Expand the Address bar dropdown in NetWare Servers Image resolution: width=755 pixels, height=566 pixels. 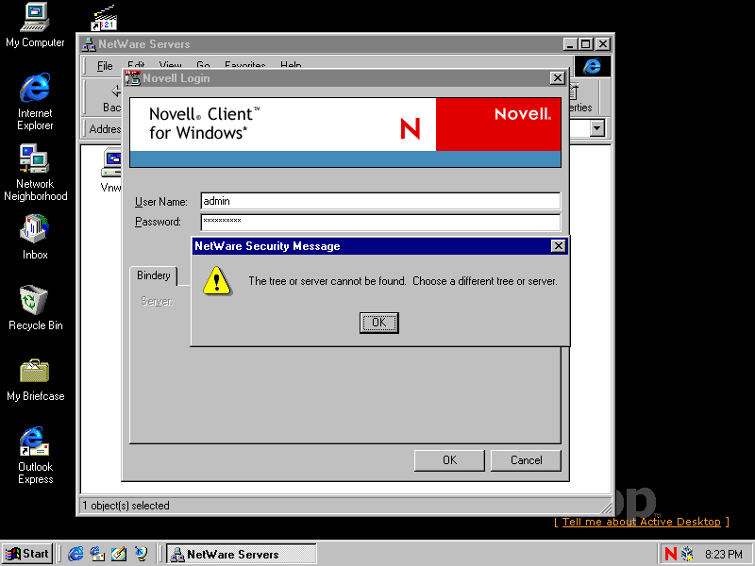597,128
